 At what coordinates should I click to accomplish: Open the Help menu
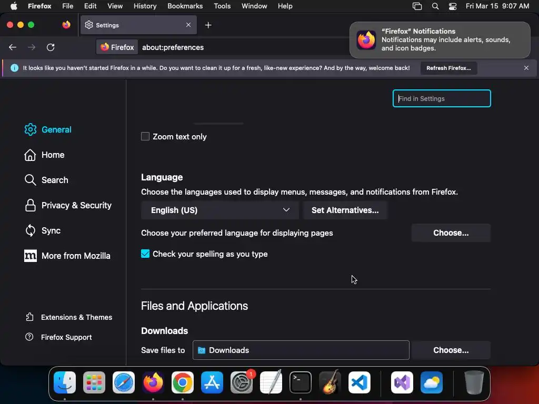click(x=285, y=6)
